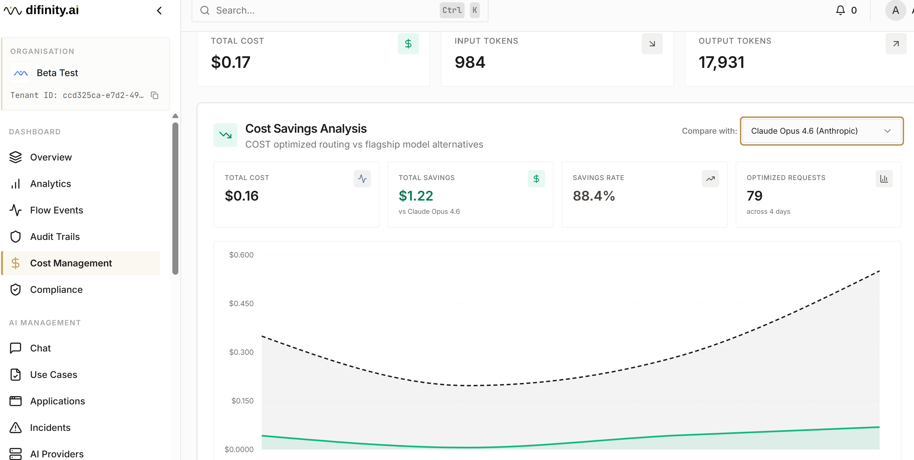Click the dollar icon on Total Savings card
This screenshot has height=460, width=914.
[x=536, y=178]
